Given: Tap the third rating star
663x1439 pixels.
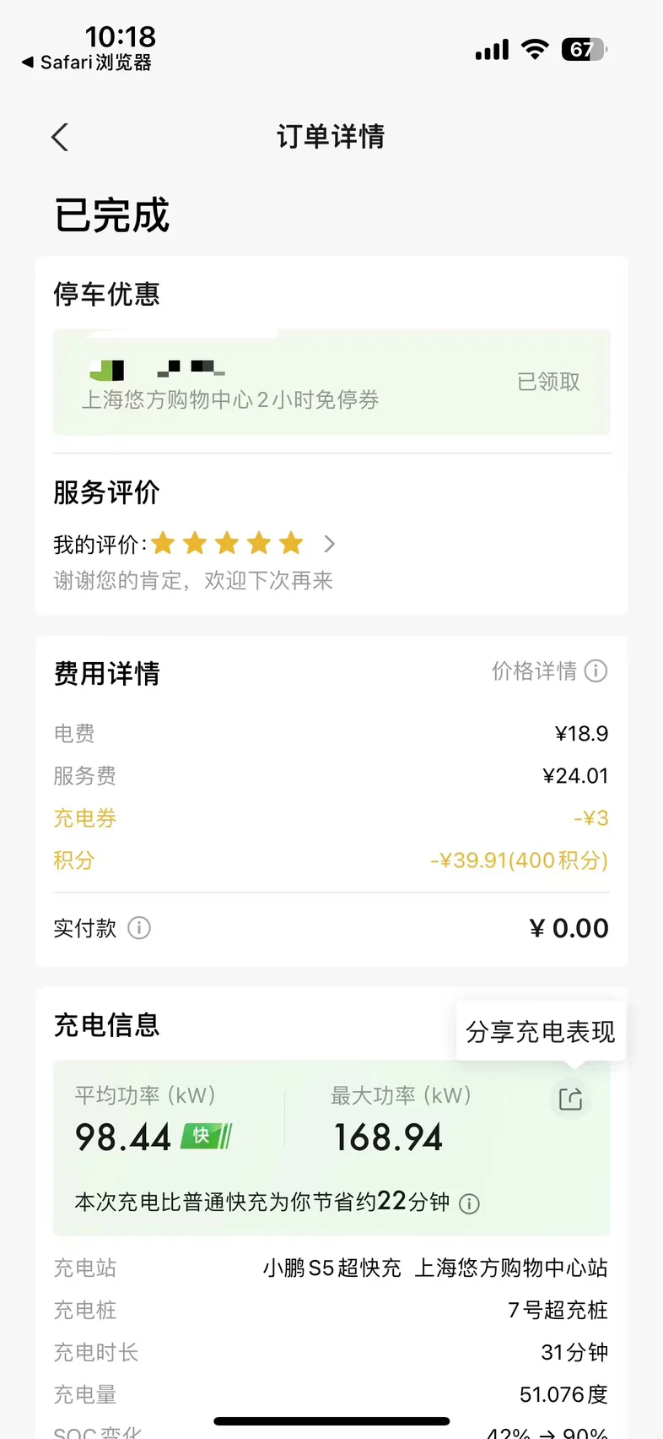Looking at the screenshot, I should [227, 543].
